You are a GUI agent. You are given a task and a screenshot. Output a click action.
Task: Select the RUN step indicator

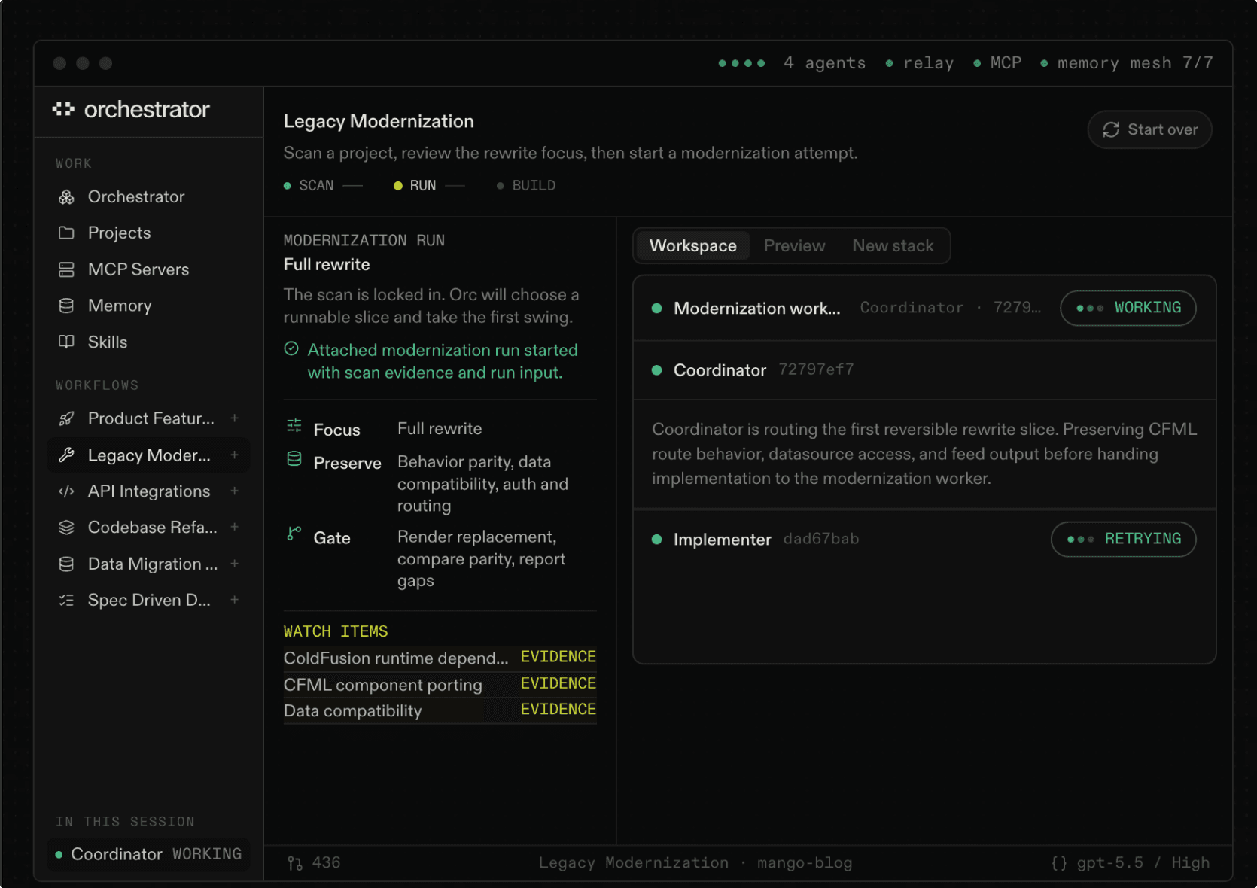[415, 186]
